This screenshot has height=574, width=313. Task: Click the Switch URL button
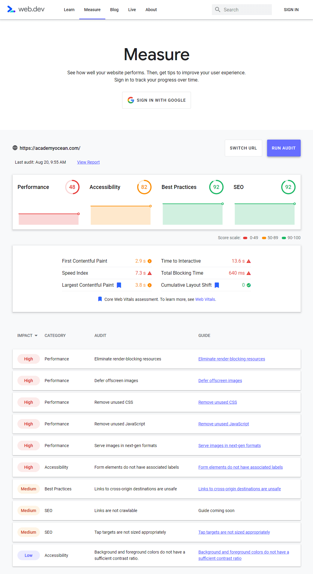[243, 148]
